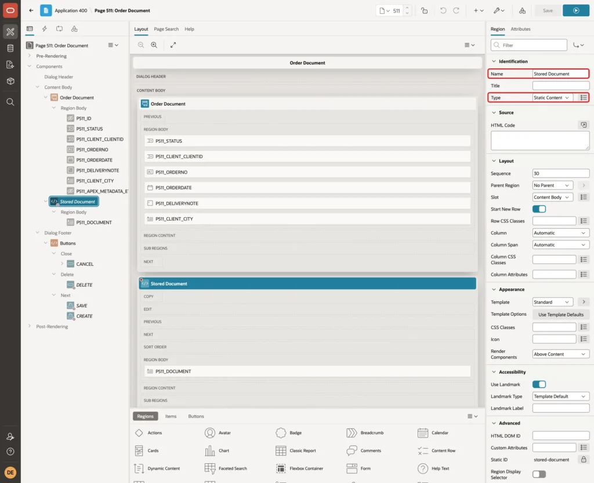The image size is (594, 483).
Task: Open the Help tab
Action: [x=190, y=29]
